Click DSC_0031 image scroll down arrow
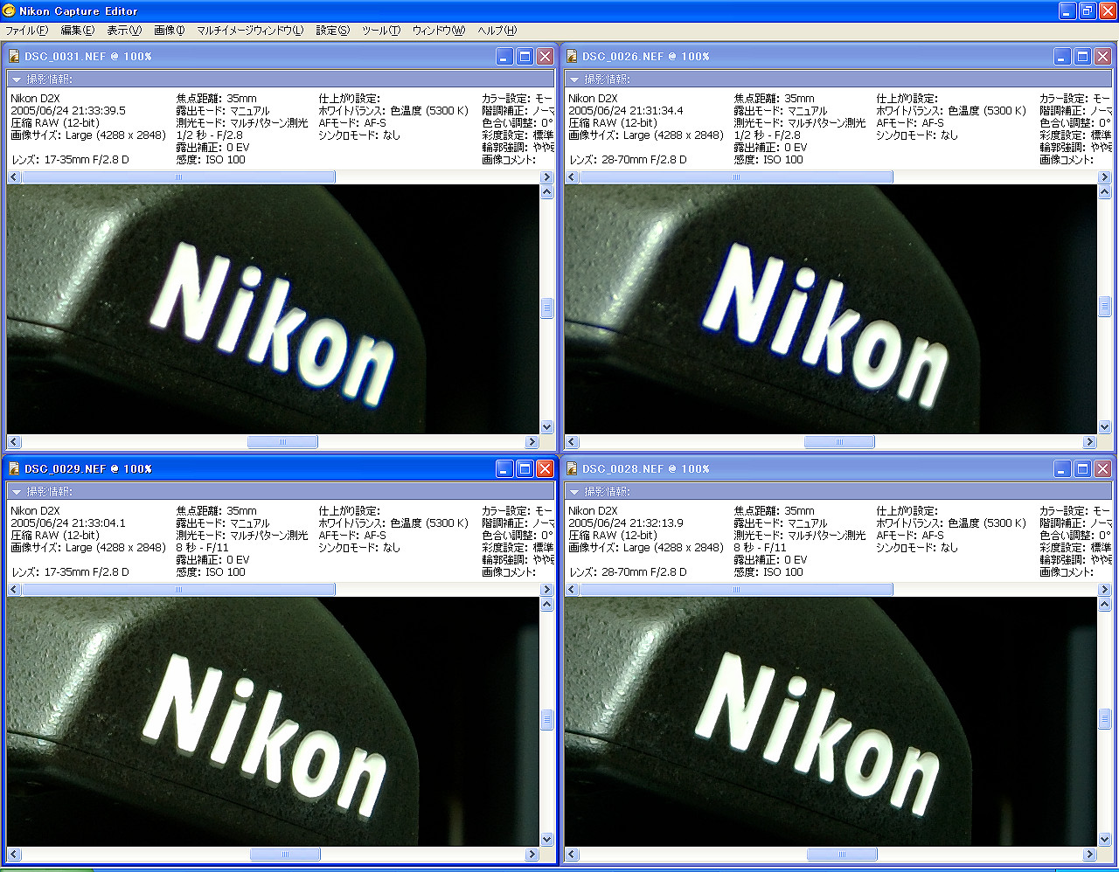 tap(547, 427)
